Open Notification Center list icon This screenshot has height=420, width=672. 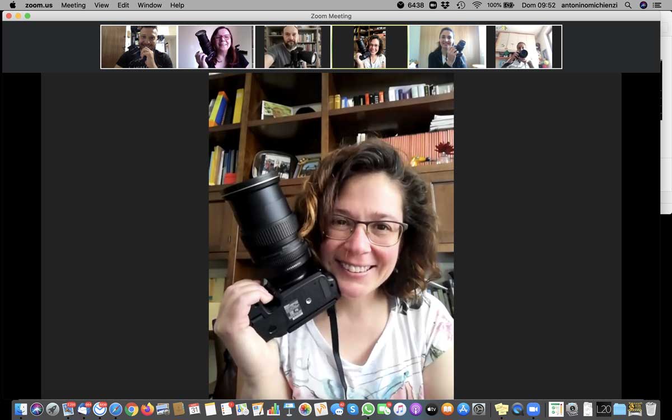657,5
